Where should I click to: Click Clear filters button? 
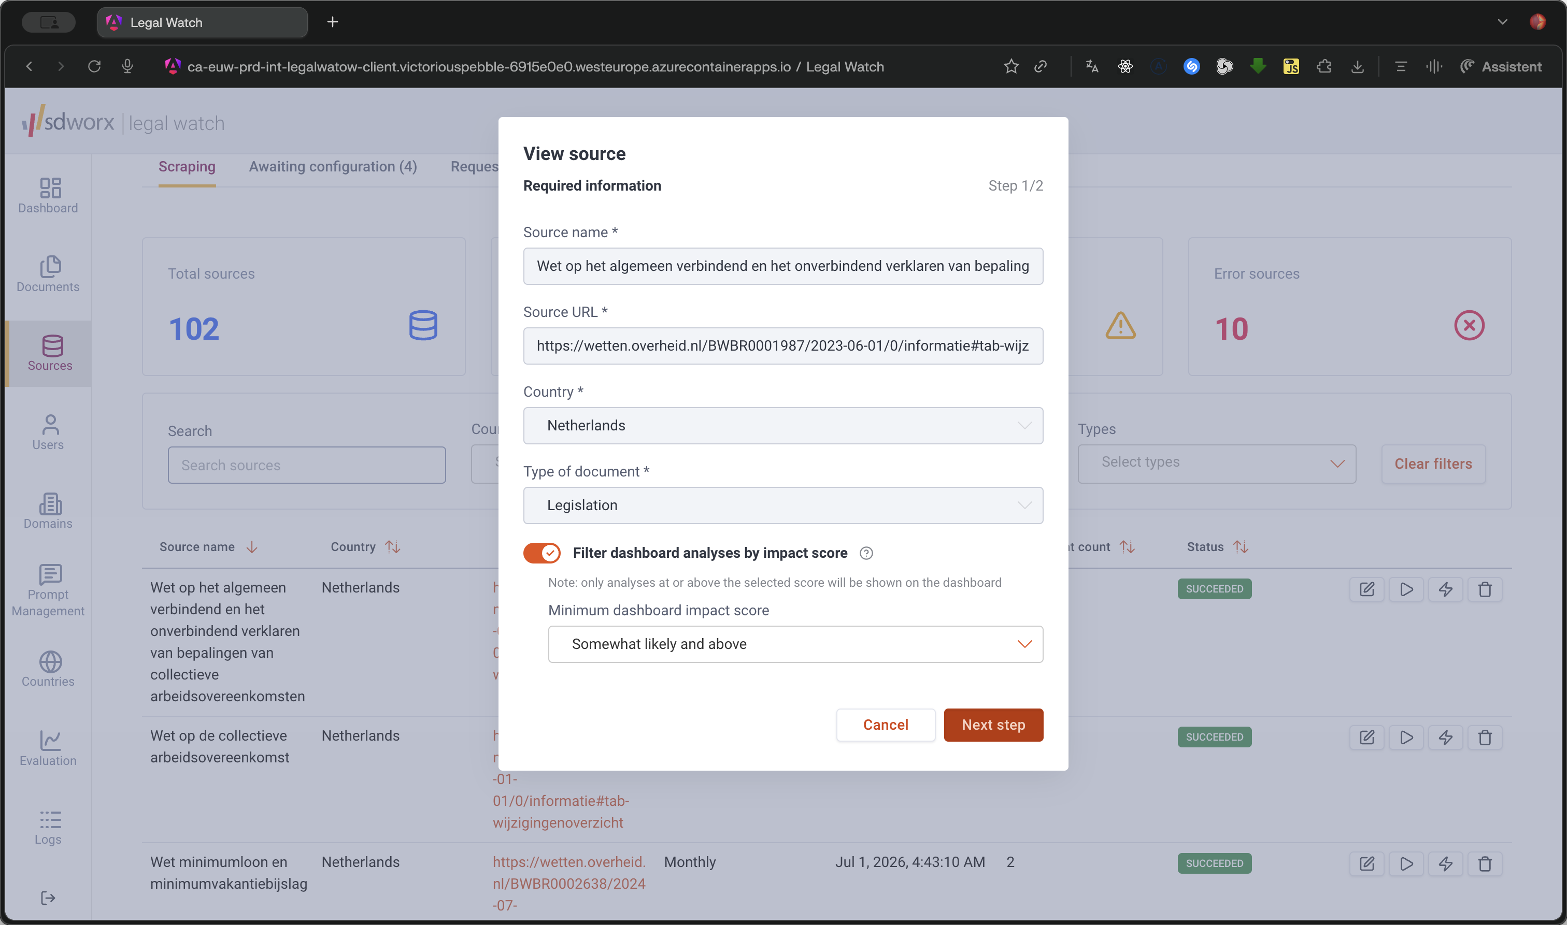[1432, 463]
